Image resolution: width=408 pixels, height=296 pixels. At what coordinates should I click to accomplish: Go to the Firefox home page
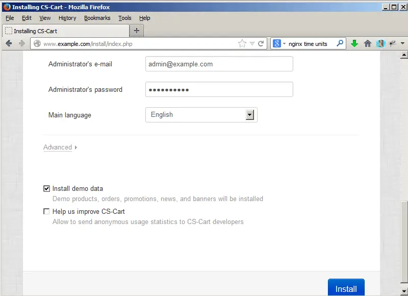367,43
